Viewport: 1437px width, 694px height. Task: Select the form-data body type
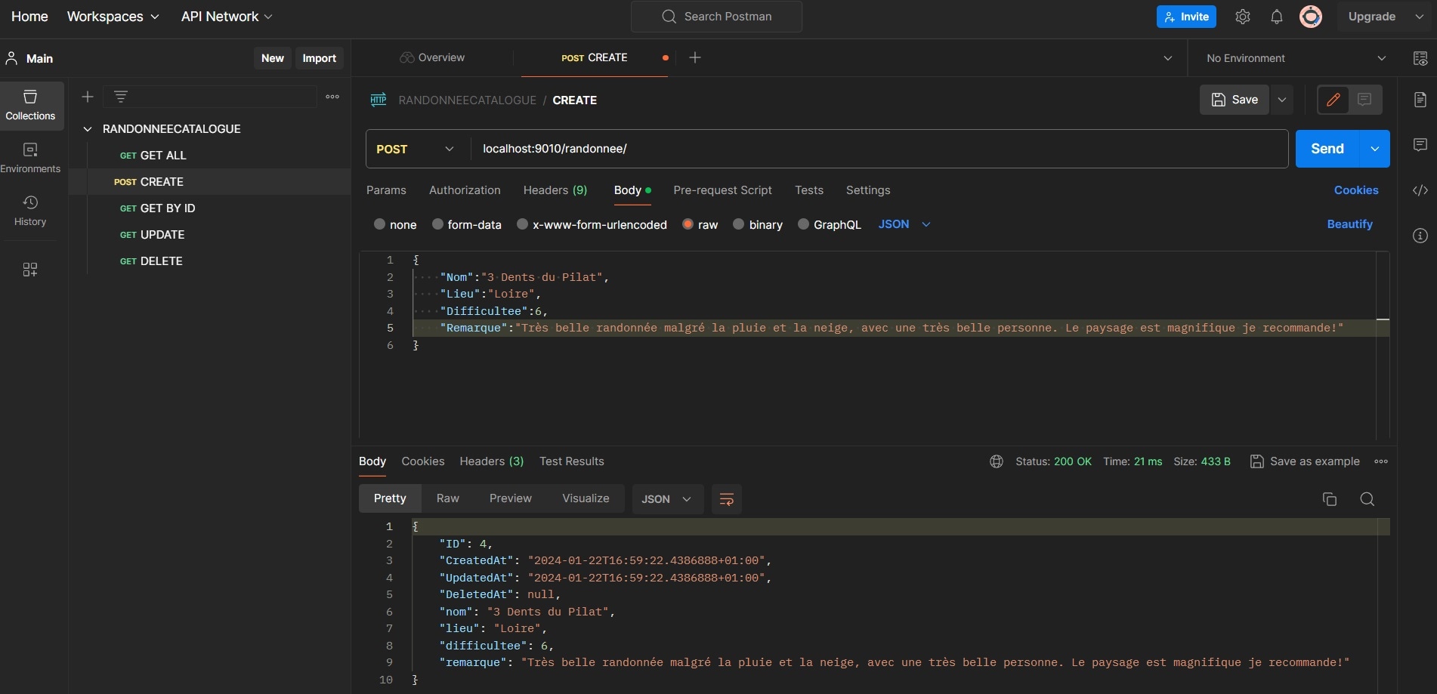[x=437, y=224]
